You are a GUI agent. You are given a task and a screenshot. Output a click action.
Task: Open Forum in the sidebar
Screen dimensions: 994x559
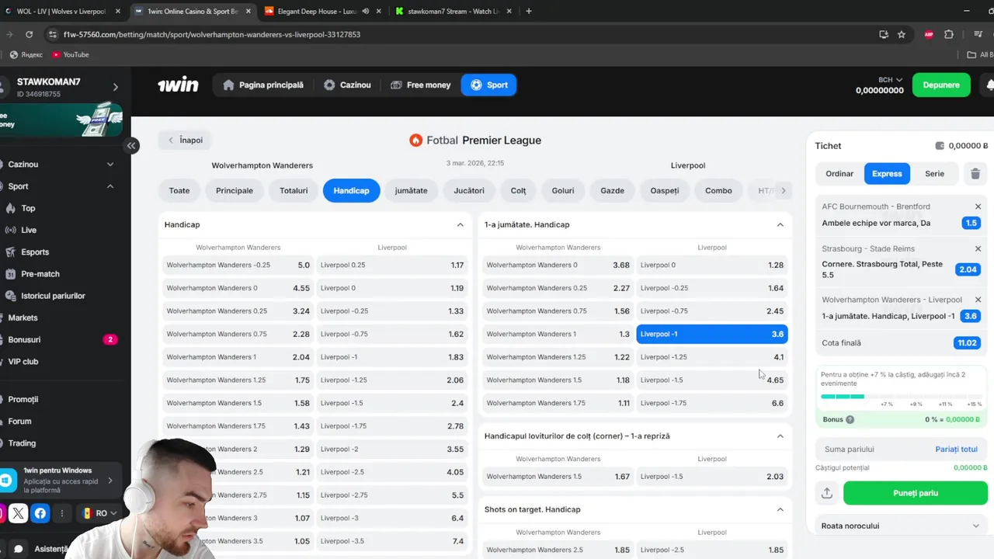[19, 421]
